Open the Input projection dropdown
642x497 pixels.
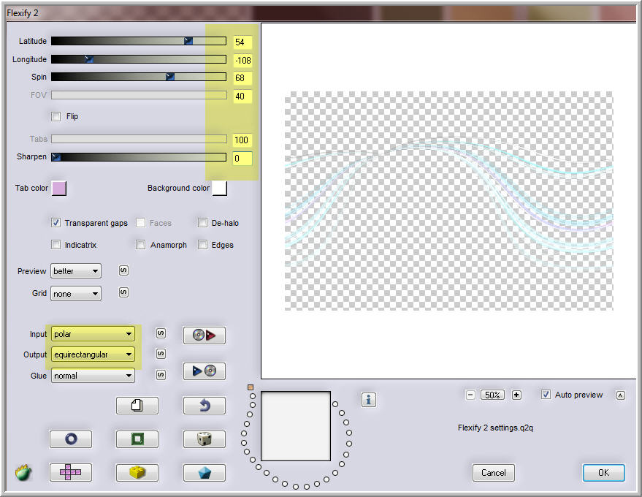93,334
